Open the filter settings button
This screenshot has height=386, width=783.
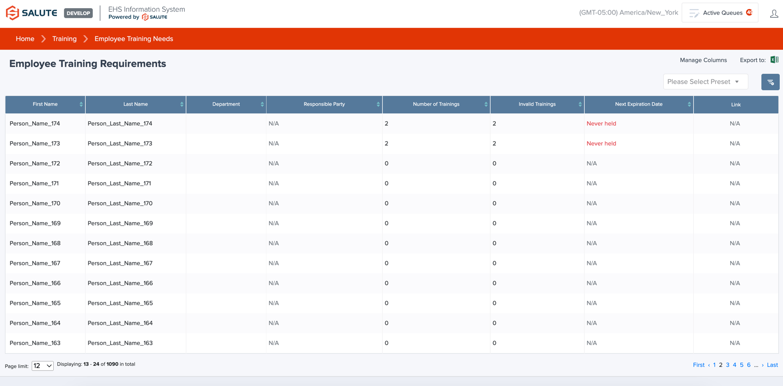coord(770,82)
